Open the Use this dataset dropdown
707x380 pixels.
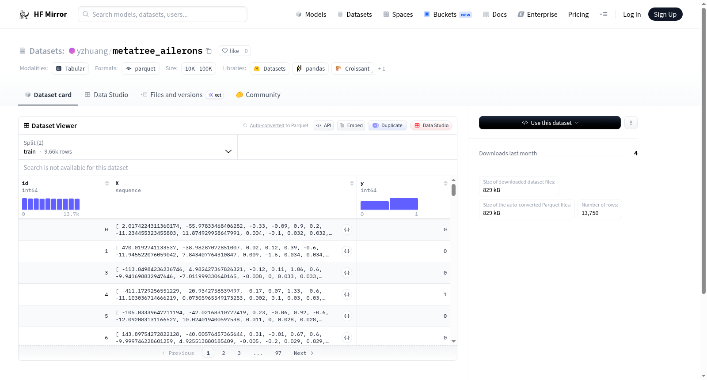[x=550, y=123]
